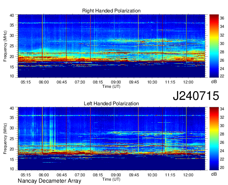Click the 25 MHz tick of Right Handed plot

[x=12, y=46]
